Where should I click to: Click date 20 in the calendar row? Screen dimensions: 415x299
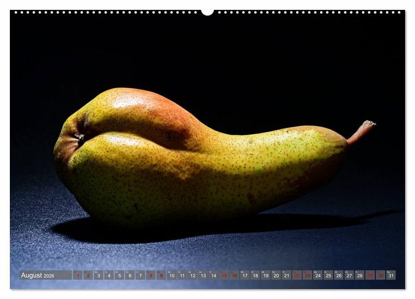[x=276, y=275]
